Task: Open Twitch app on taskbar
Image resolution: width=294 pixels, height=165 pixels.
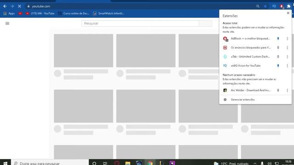Action: pos(172,163)
